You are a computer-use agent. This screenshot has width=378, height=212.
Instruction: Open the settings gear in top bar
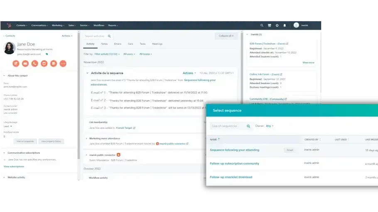click(x=277, y=25)
